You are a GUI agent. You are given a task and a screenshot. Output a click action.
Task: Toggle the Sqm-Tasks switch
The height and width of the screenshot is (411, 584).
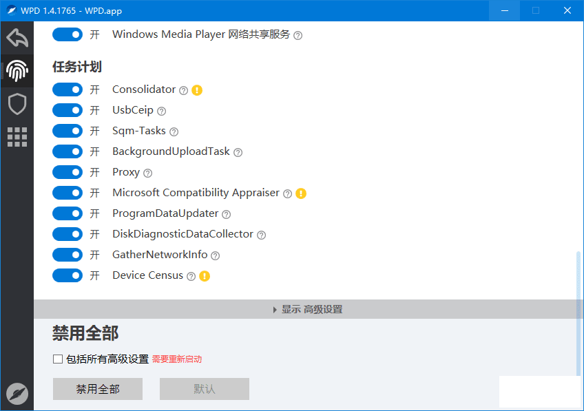[67, 131]
